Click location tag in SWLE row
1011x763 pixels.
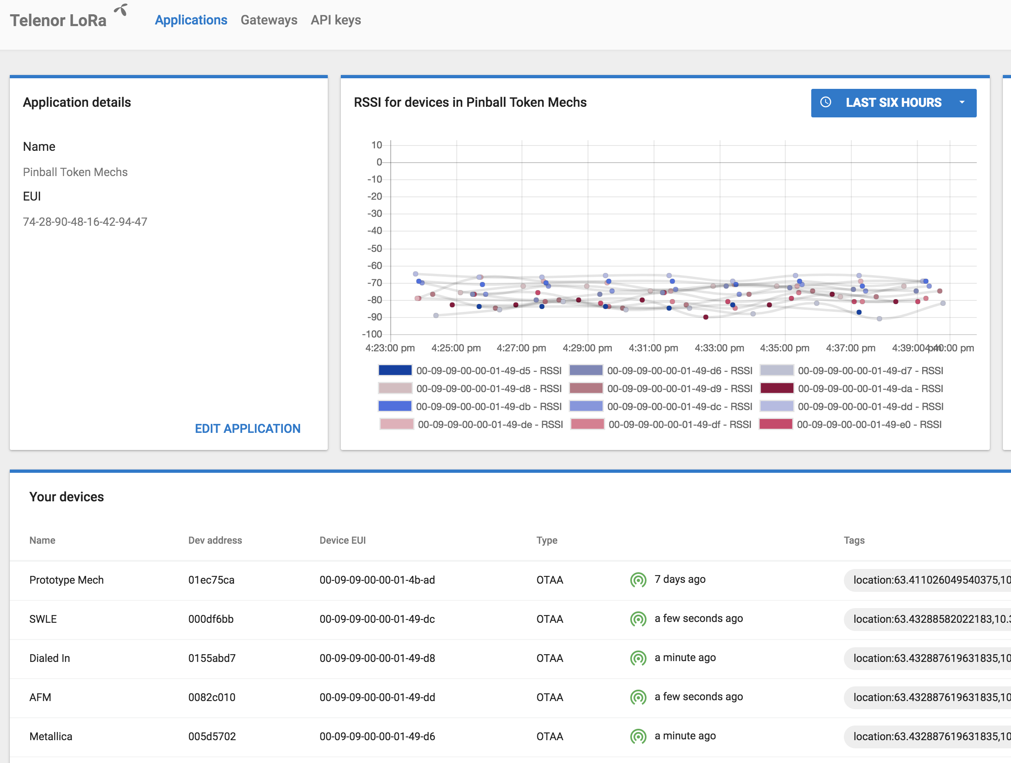tap(928, 620)
